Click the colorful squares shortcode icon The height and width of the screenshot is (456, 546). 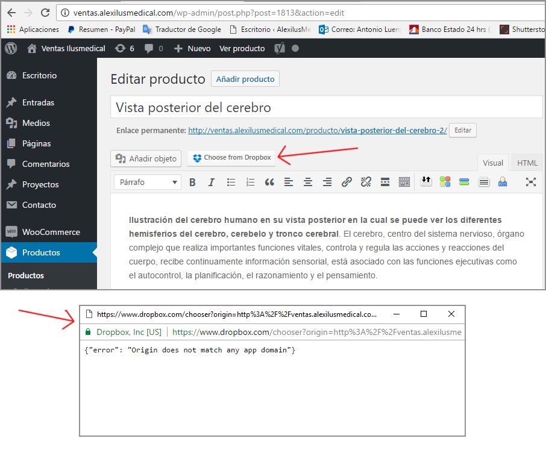(x=445, y=181)
